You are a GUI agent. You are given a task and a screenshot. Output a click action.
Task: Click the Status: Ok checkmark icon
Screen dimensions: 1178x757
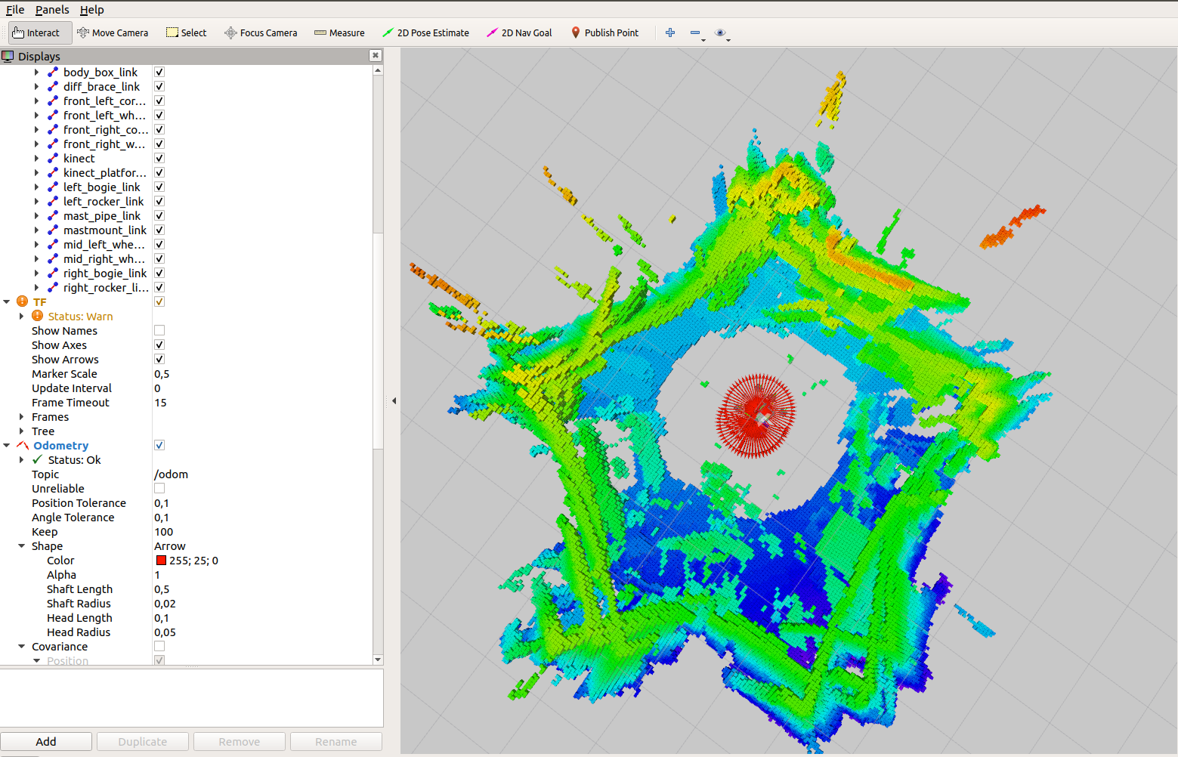[37, 459]
